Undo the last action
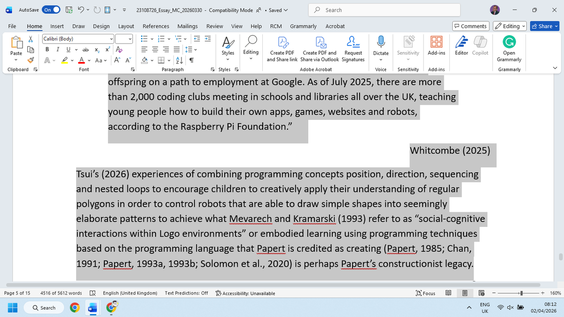Screen dimensions: 564x317 (81, 10)
